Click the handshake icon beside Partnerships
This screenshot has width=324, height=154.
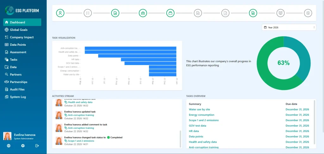point(7,82)
